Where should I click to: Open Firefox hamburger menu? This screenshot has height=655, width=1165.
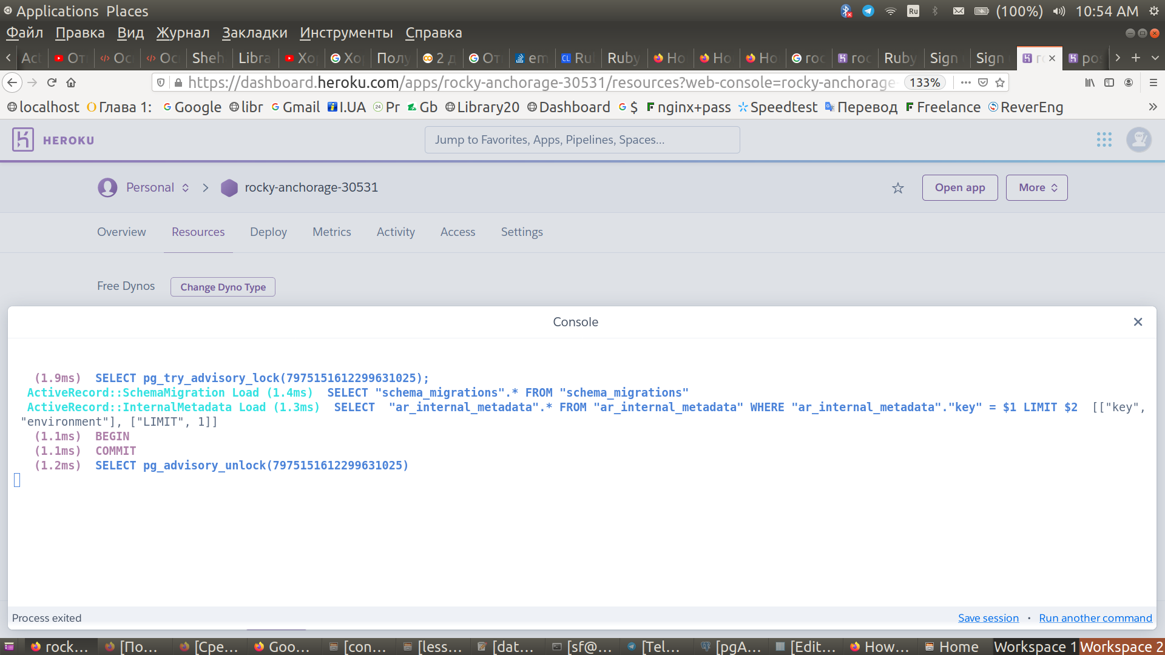[x=1153, y=82]
